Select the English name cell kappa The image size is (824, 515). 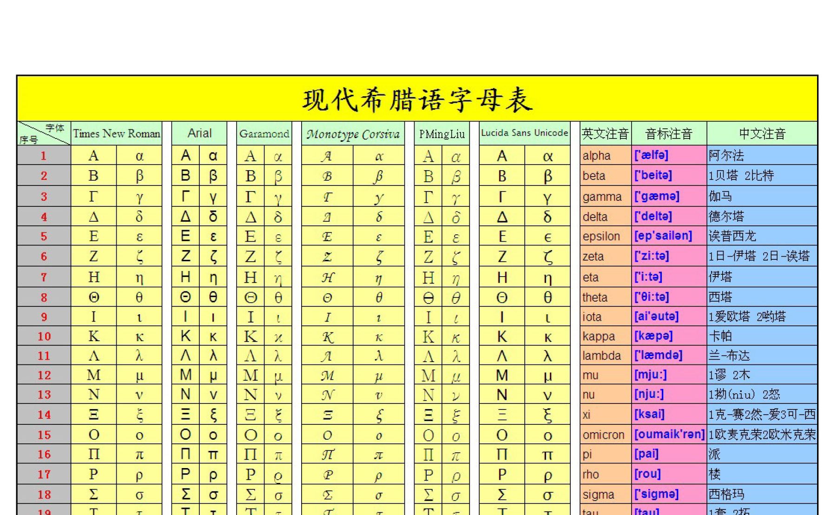pos(606,336)
